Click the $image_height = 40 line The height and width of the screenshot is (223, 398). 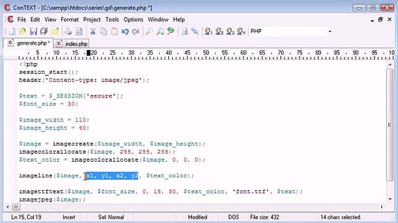pos(54,128)
